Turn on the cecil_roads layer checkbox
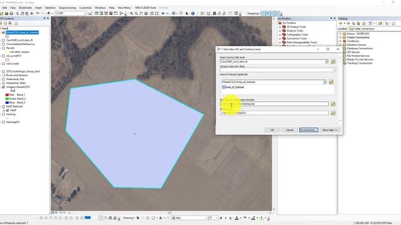Viewport: 401px width, 225px height. 3,64
